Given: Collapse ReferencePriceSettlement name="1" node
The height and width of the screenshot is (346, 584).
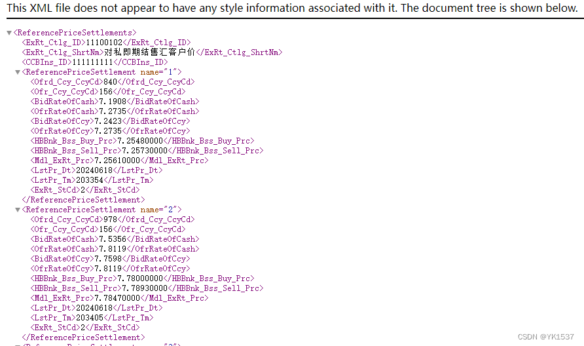Looking at the screenshot, I should tap(18, 72).
